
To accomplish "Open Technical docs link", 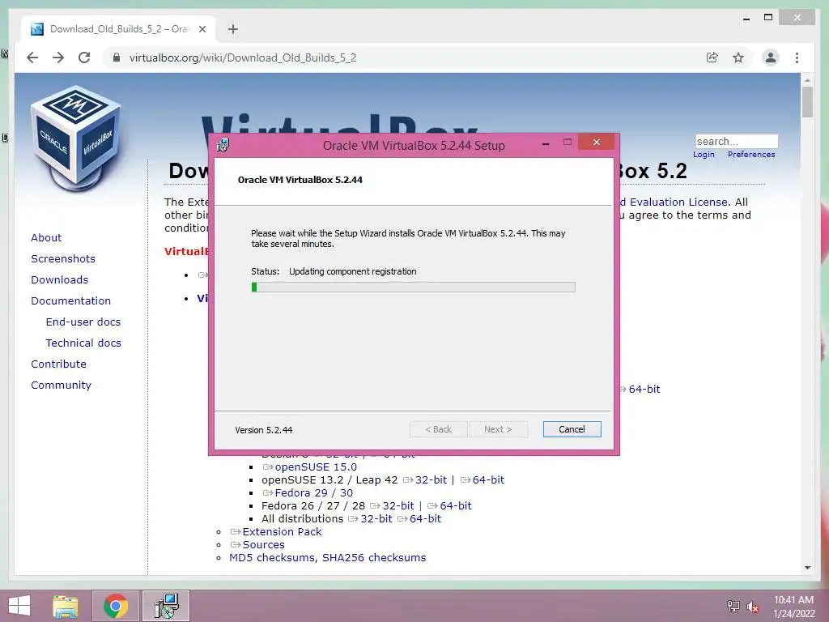I will click(x=83, y=343).
